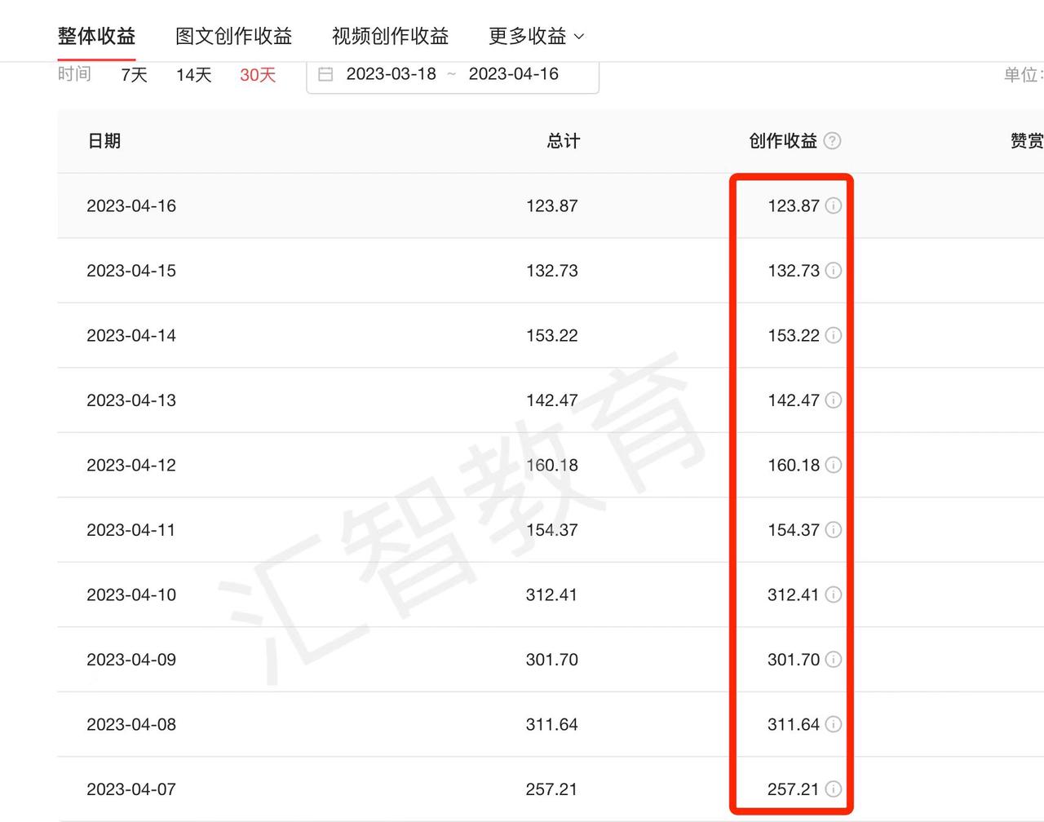This screenshot has width=1044, height=822.
Task: Click the 2023-04-12 date row
Action: click(131, 465)
